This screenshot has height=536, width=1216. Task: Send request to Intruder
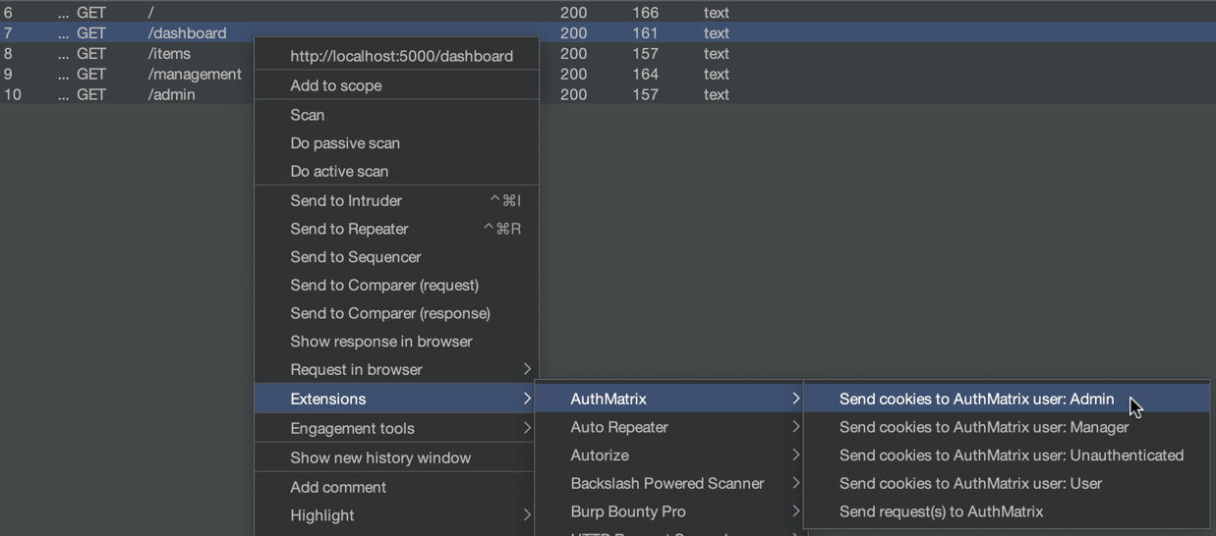[x=396, y=200]
